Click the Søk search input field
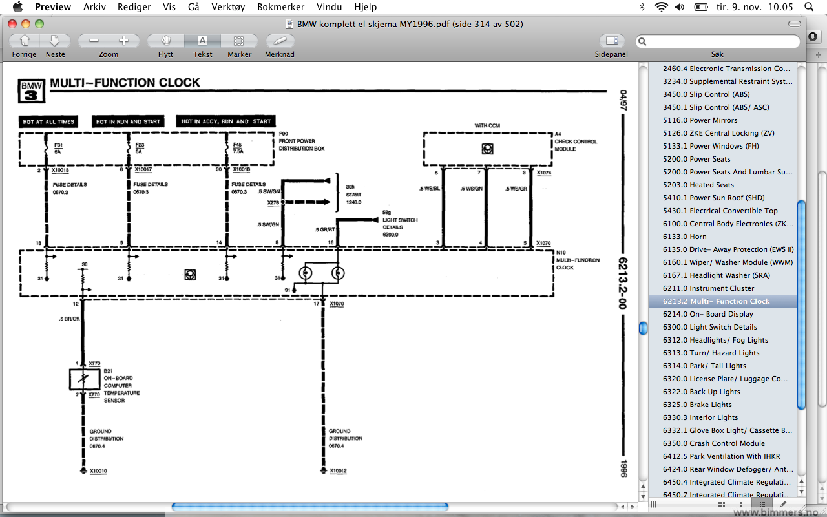827x517 pixels. click(x=717, y=41)
